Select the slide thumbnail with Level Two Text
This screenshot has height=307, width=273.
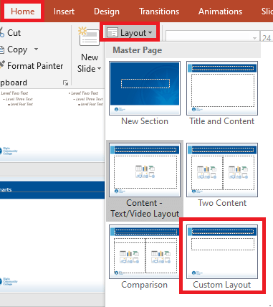coord(52,126)
